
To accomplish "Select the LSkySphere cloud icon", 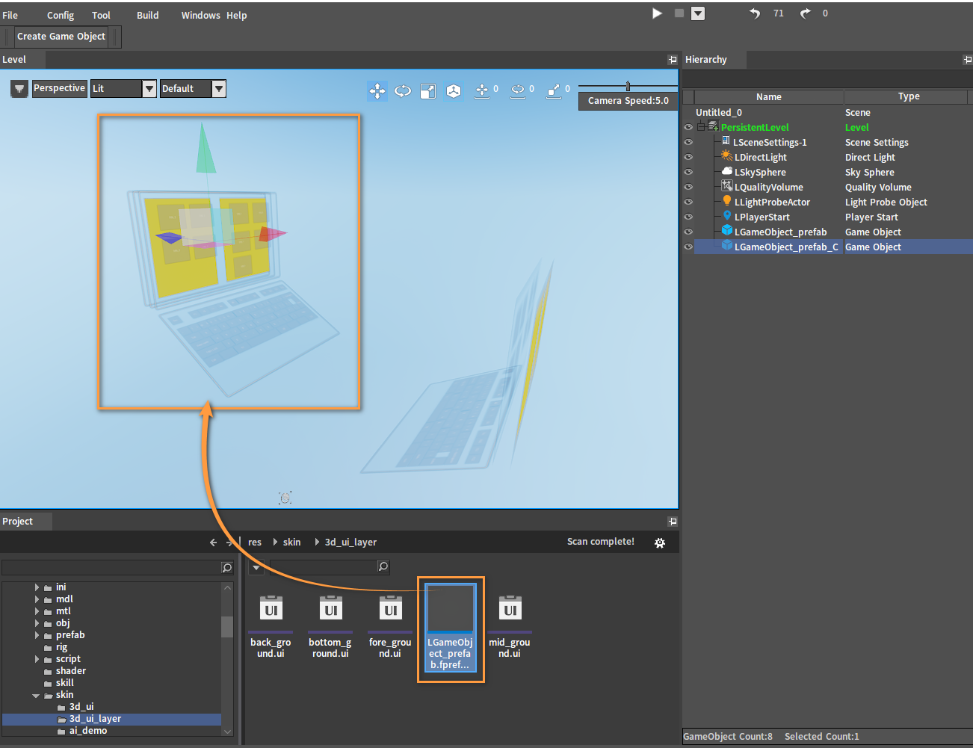I will click(726, 171).
